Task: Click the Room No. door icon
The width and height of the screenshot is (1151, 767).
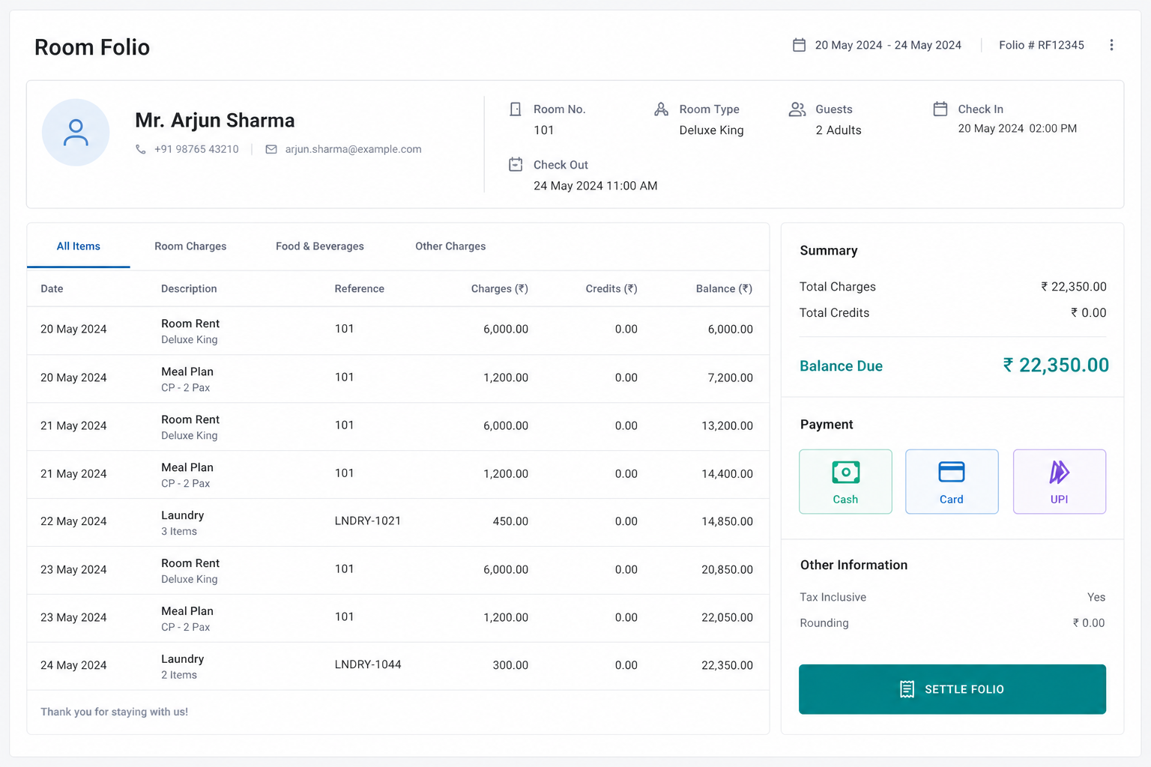Action: (x=516, y=109)
